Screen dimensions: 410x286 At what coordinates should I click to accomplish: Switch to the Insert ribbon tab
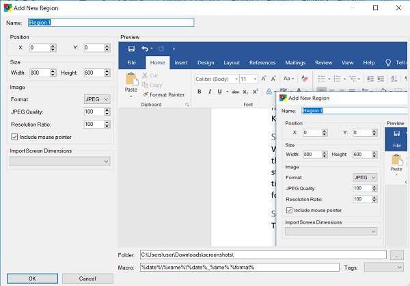tap(181, 62)
